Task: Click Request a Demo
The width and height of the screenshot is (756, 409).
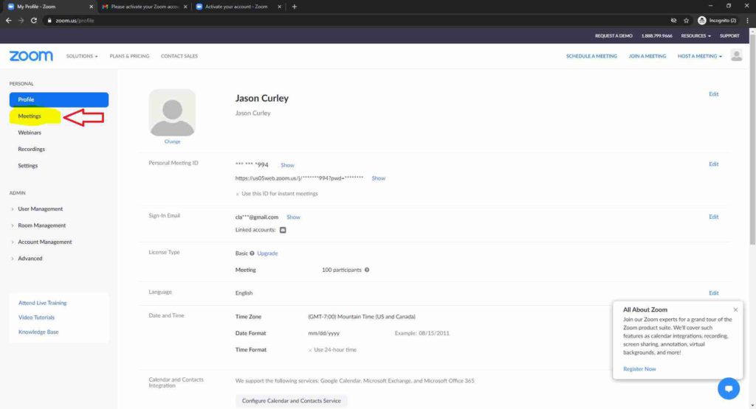Action: pos(614,35)
